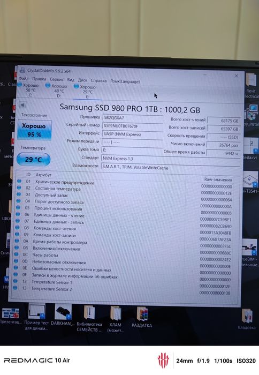Click power-on count value 26764 раз
This screenshot has width=259, height=375.
[223, 145]
